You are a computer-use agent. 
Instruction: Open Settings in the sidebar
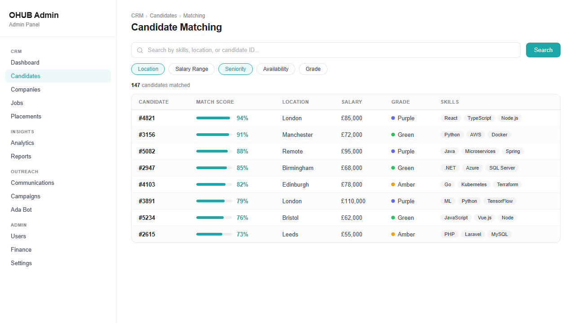pos(58,263)
